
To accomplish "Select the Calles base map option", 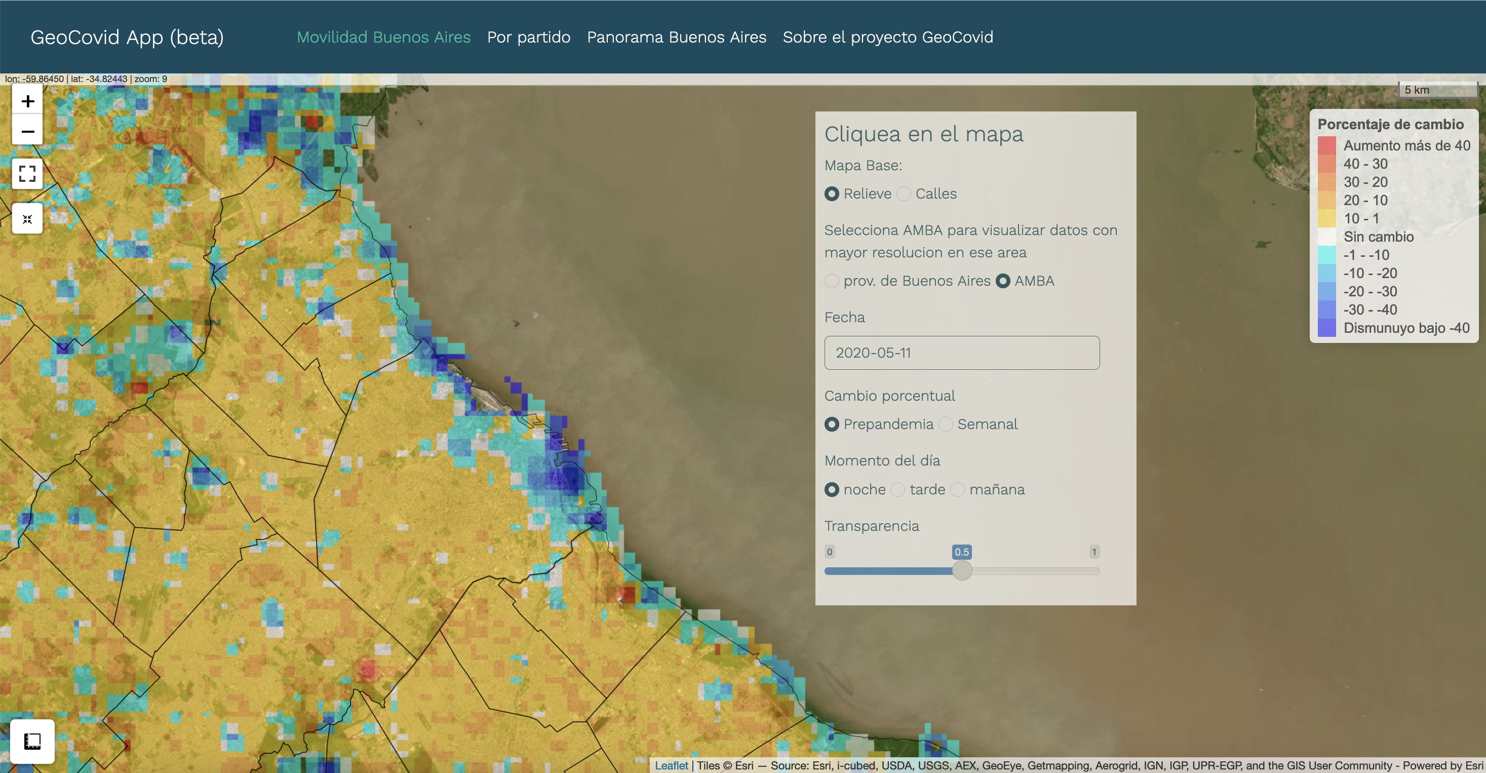I will 904,194.
